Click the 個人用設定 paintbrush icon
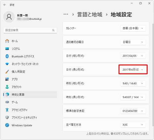 (x=7, y=72)
